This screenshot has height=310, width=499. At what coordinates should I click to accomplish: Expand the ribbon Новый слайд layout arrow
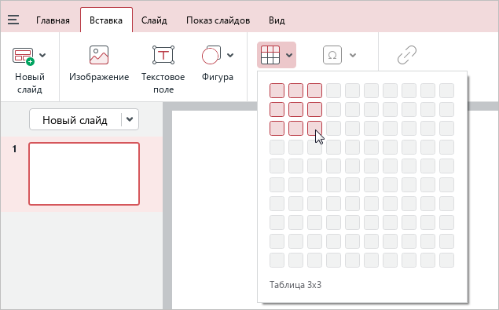point(42,55)
